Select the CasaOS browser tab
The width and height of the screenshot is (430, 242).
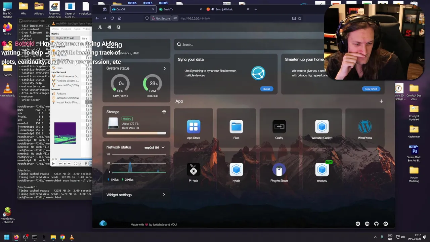133,9
